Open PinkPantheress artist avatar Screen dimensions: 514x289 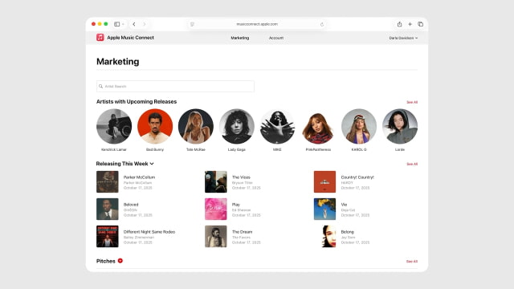tap(318, 127)
